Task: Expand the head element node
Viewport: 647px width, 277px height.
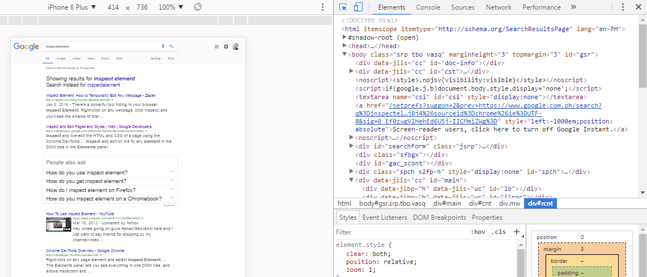Action: (345, 46)
